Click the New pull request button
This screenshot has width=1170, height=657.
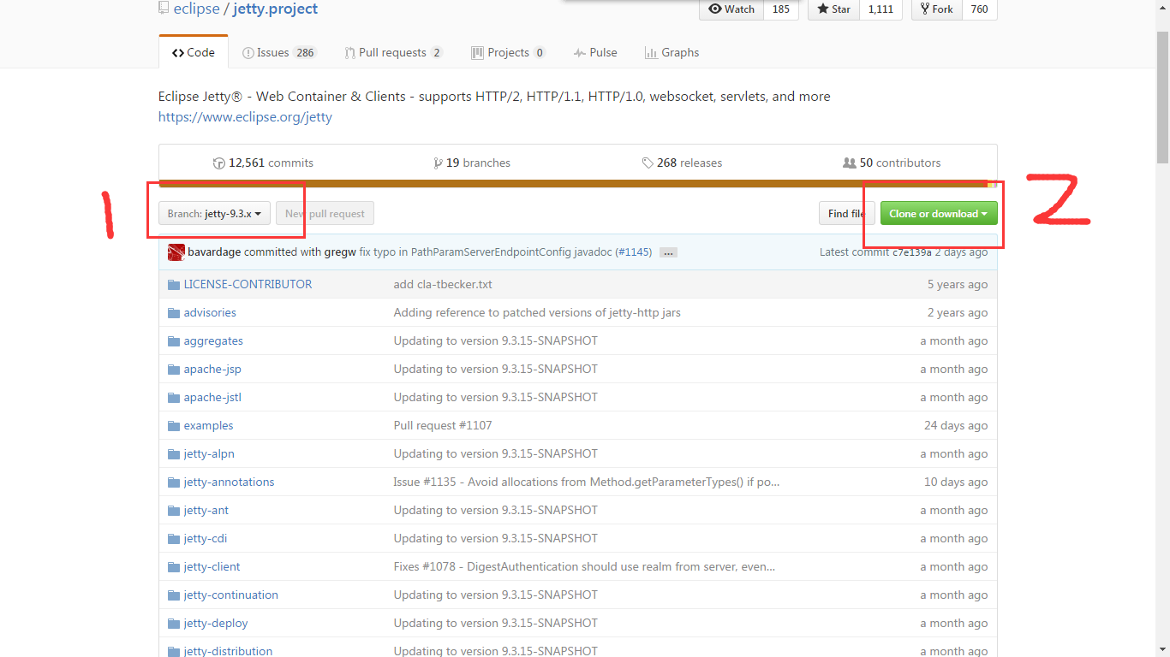click(x=325, y=214)
